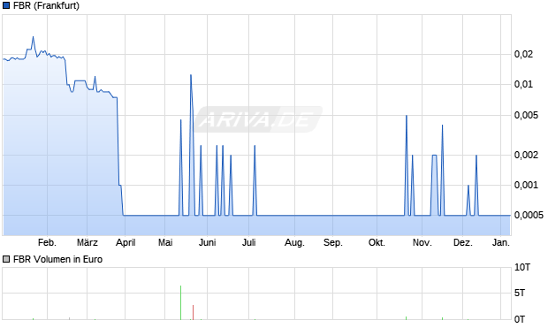Select the 'Dez.' month axis label
Viewport: 548px width, 328px height.
tap(463, 242)
